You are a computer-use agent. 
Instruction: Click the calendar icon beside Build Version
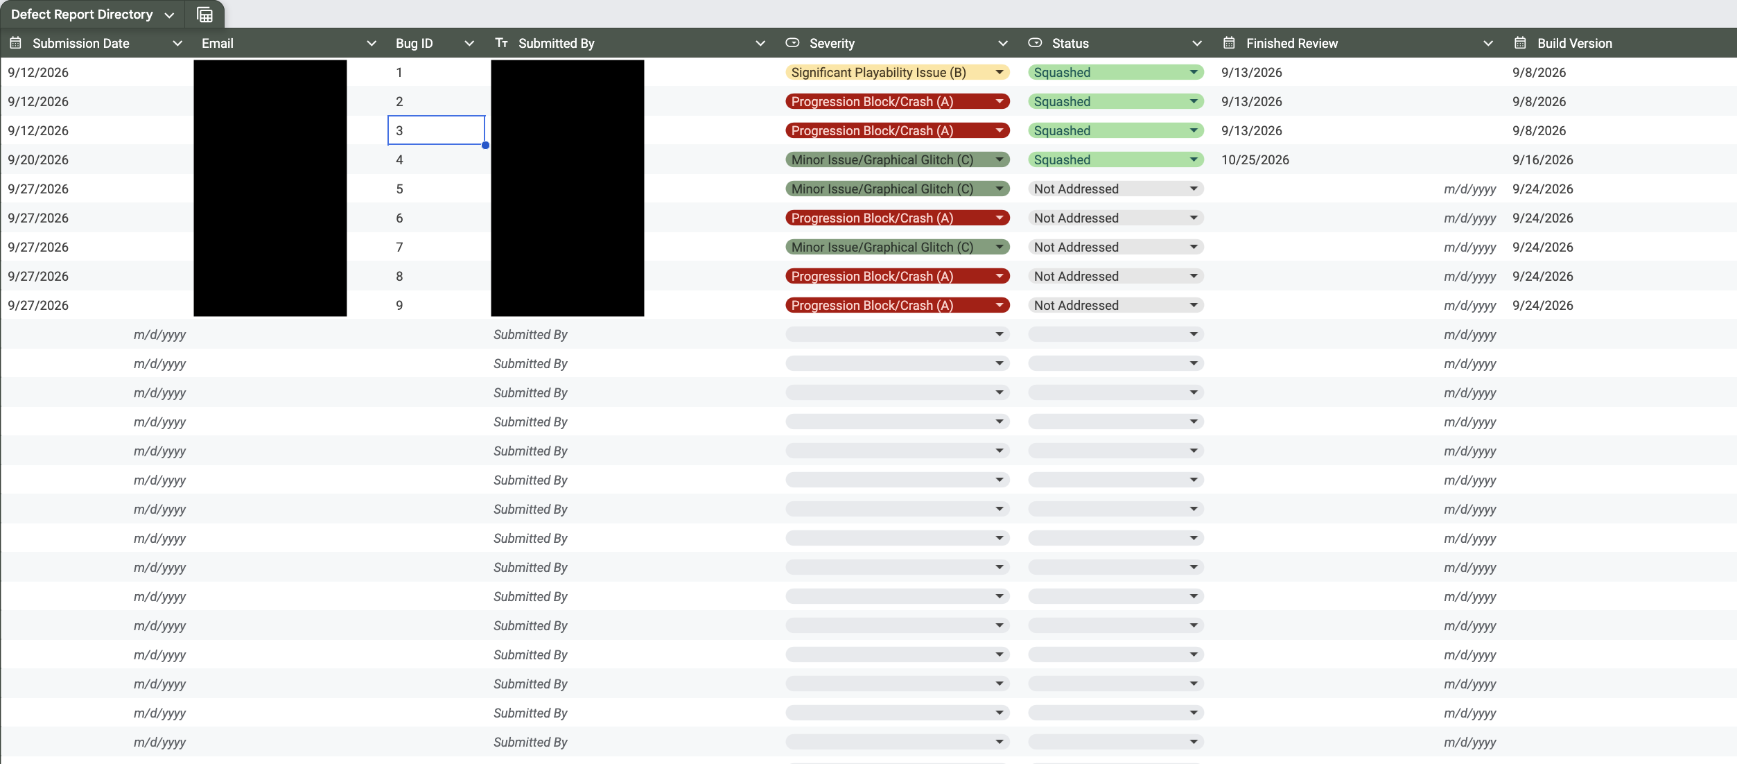[1520, 43]
